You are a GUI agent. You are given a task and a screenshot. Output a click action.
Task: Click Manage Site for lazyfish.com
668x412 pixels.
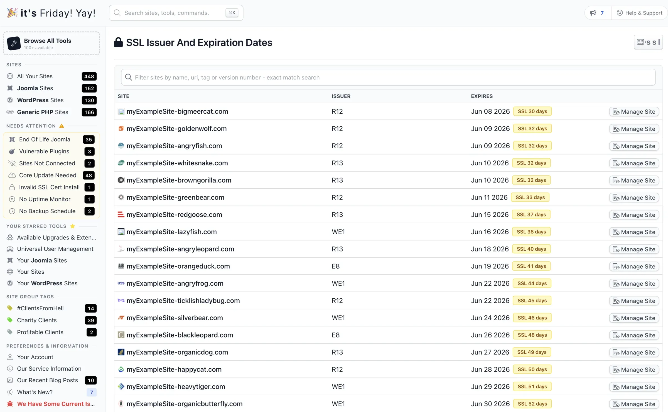coord(634,232)
